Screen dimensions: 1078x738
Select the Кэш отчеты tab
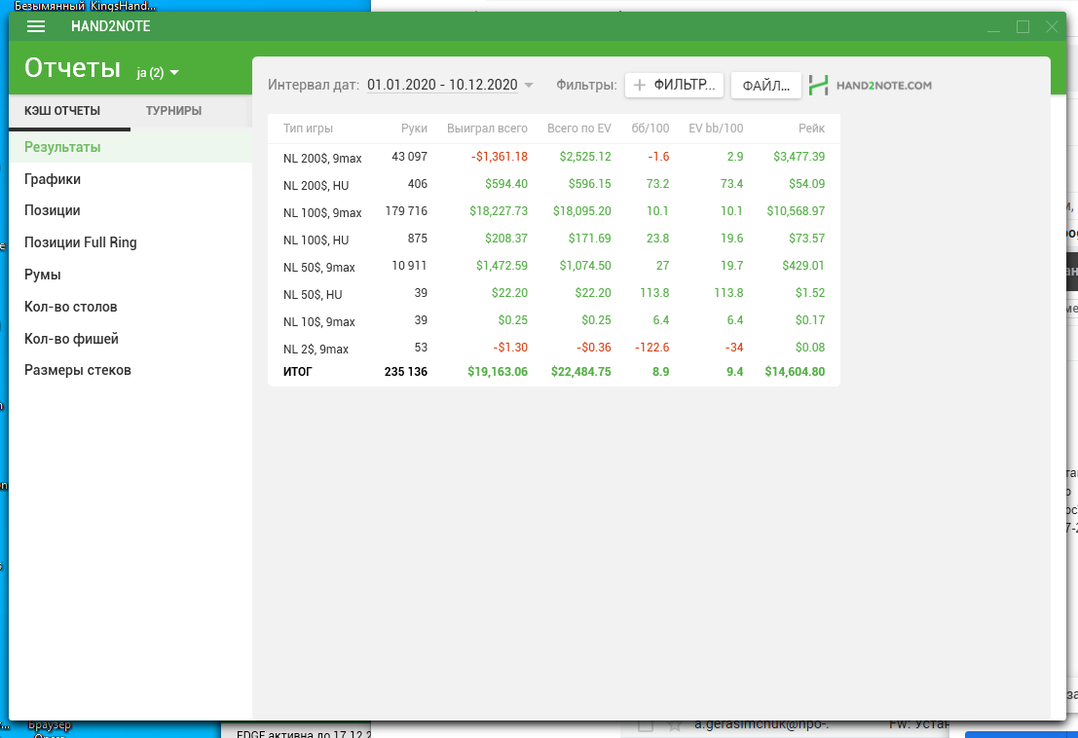point(62,111)
